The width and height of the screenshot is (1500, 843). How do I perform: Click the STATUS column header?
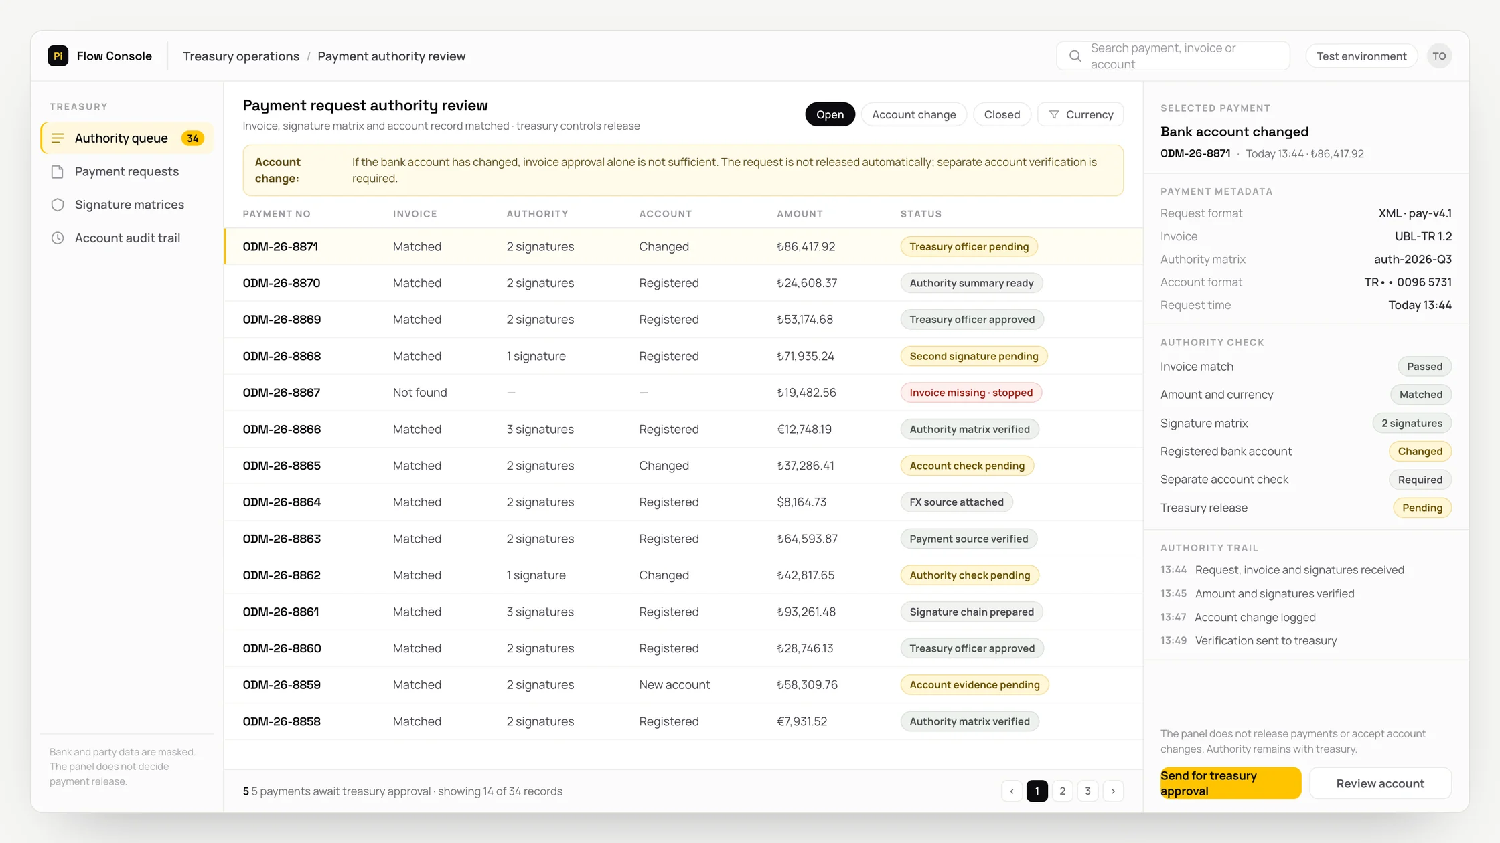click(921, 214)
